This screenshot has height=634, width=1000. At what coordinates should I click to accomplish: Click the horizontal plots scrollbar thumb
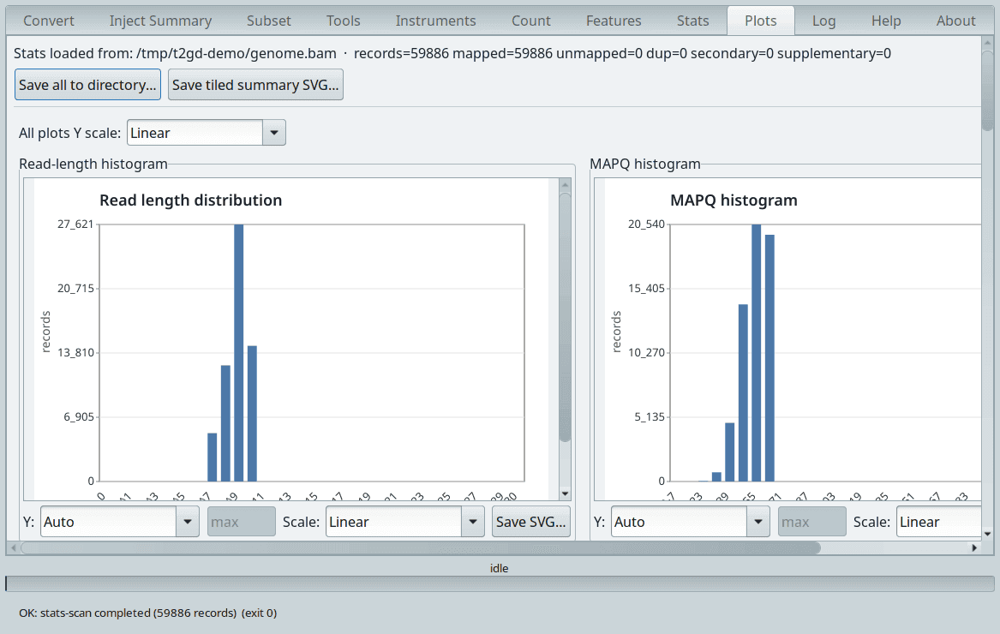[x=420, y=547]
